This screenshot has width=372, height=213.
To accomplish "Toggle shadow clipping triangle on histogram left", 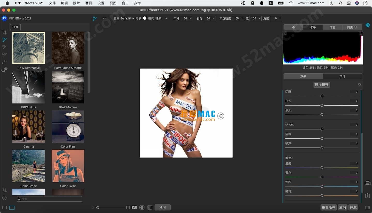I will pos(285,34).
